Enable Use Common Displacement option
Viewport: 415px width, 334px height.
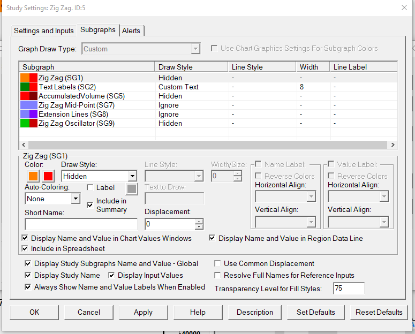click(218, 263)
